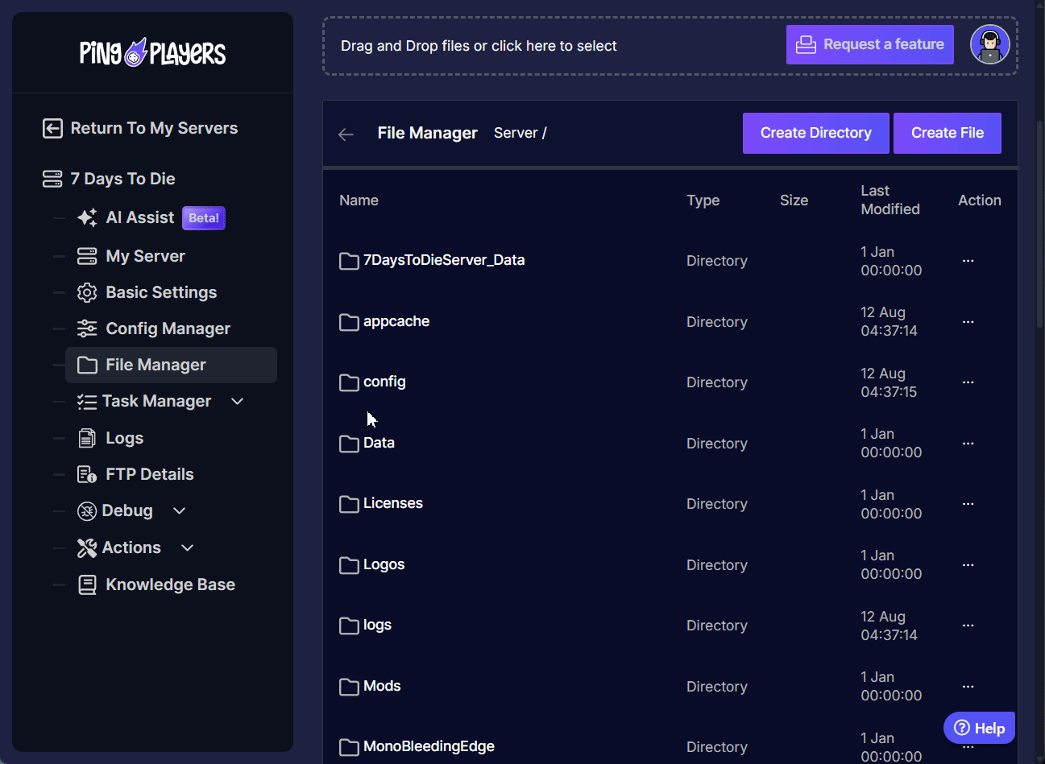Expand the Task Manager chevron
This screenshot has width=1045, height=764.
(238, 401)
